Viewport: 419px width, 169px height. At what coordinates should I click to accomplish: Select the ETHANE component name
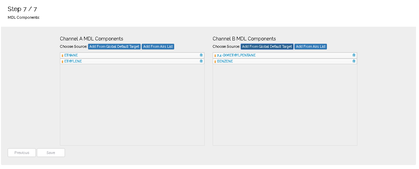(x=71, y=55)
